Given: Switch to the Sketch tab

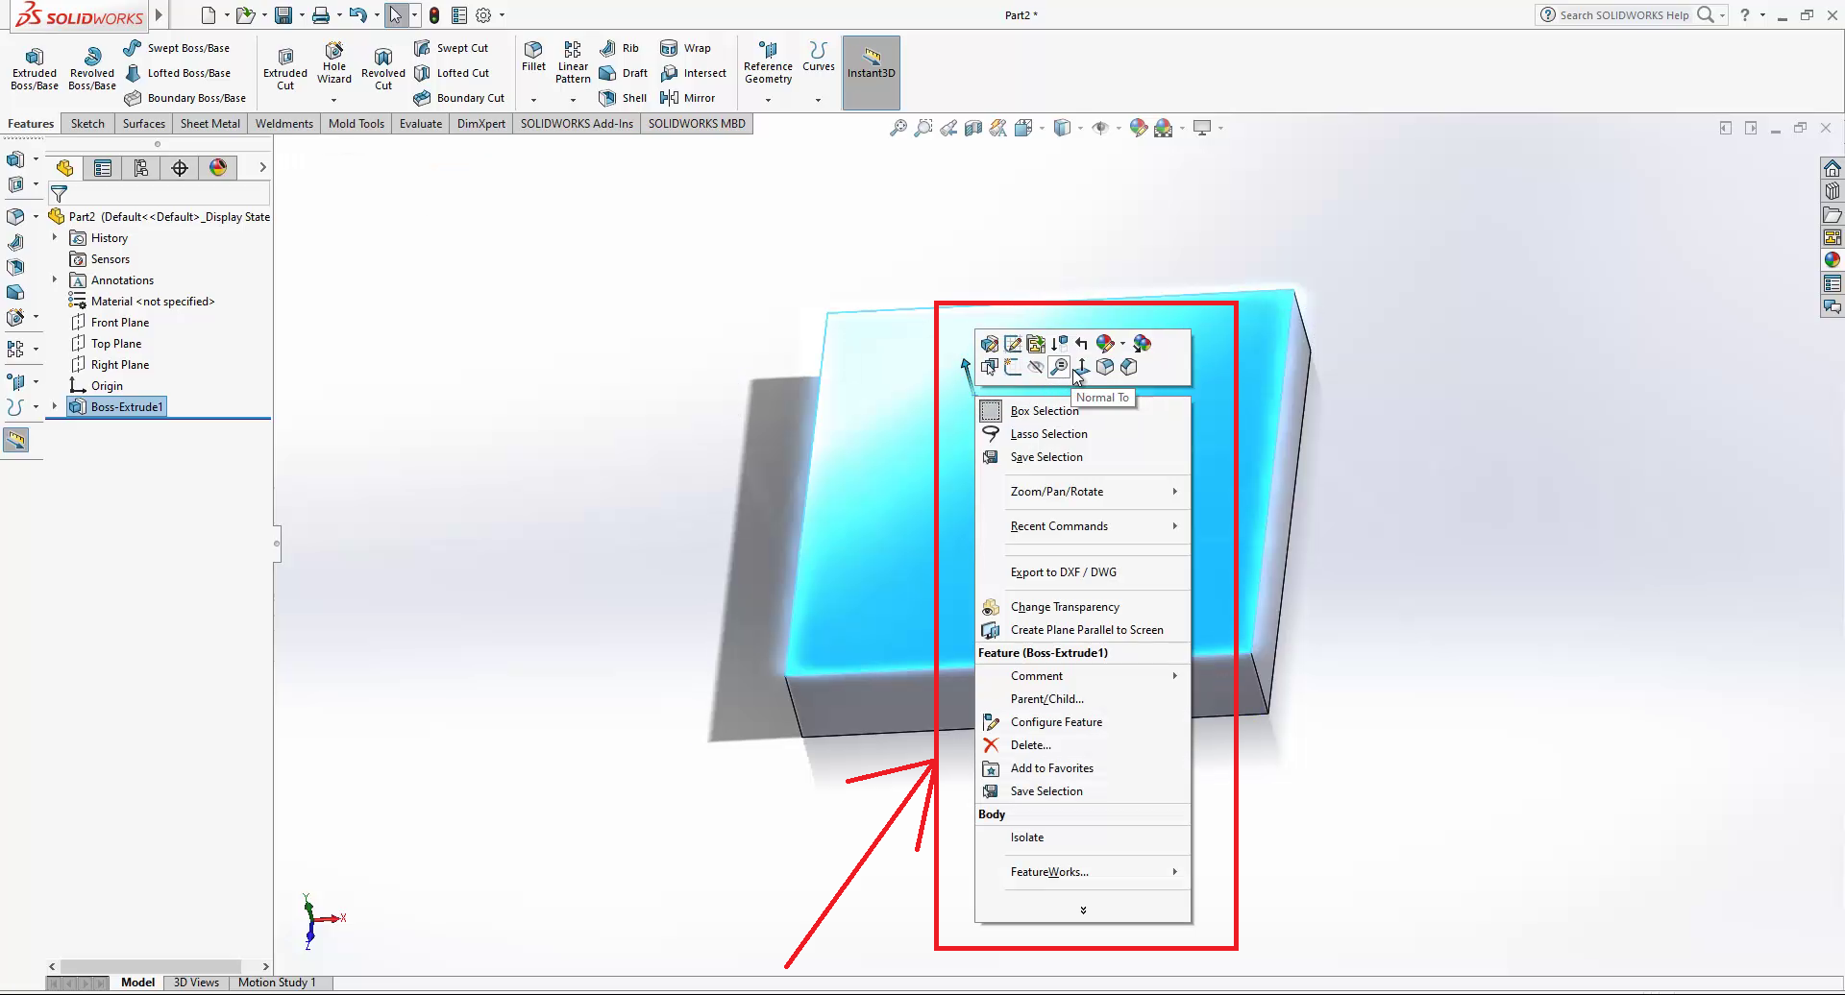Looking at the screenshot, I should pos(87,124).
